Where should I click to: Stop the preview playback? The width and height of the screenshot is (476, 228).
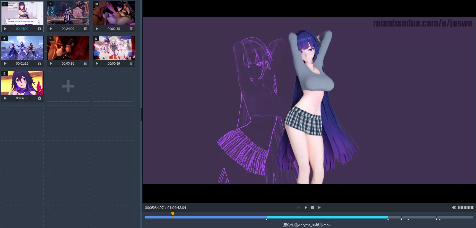click(313, 208)
